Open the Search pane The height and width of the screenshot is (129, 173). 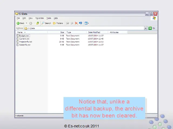click(46, 23)
